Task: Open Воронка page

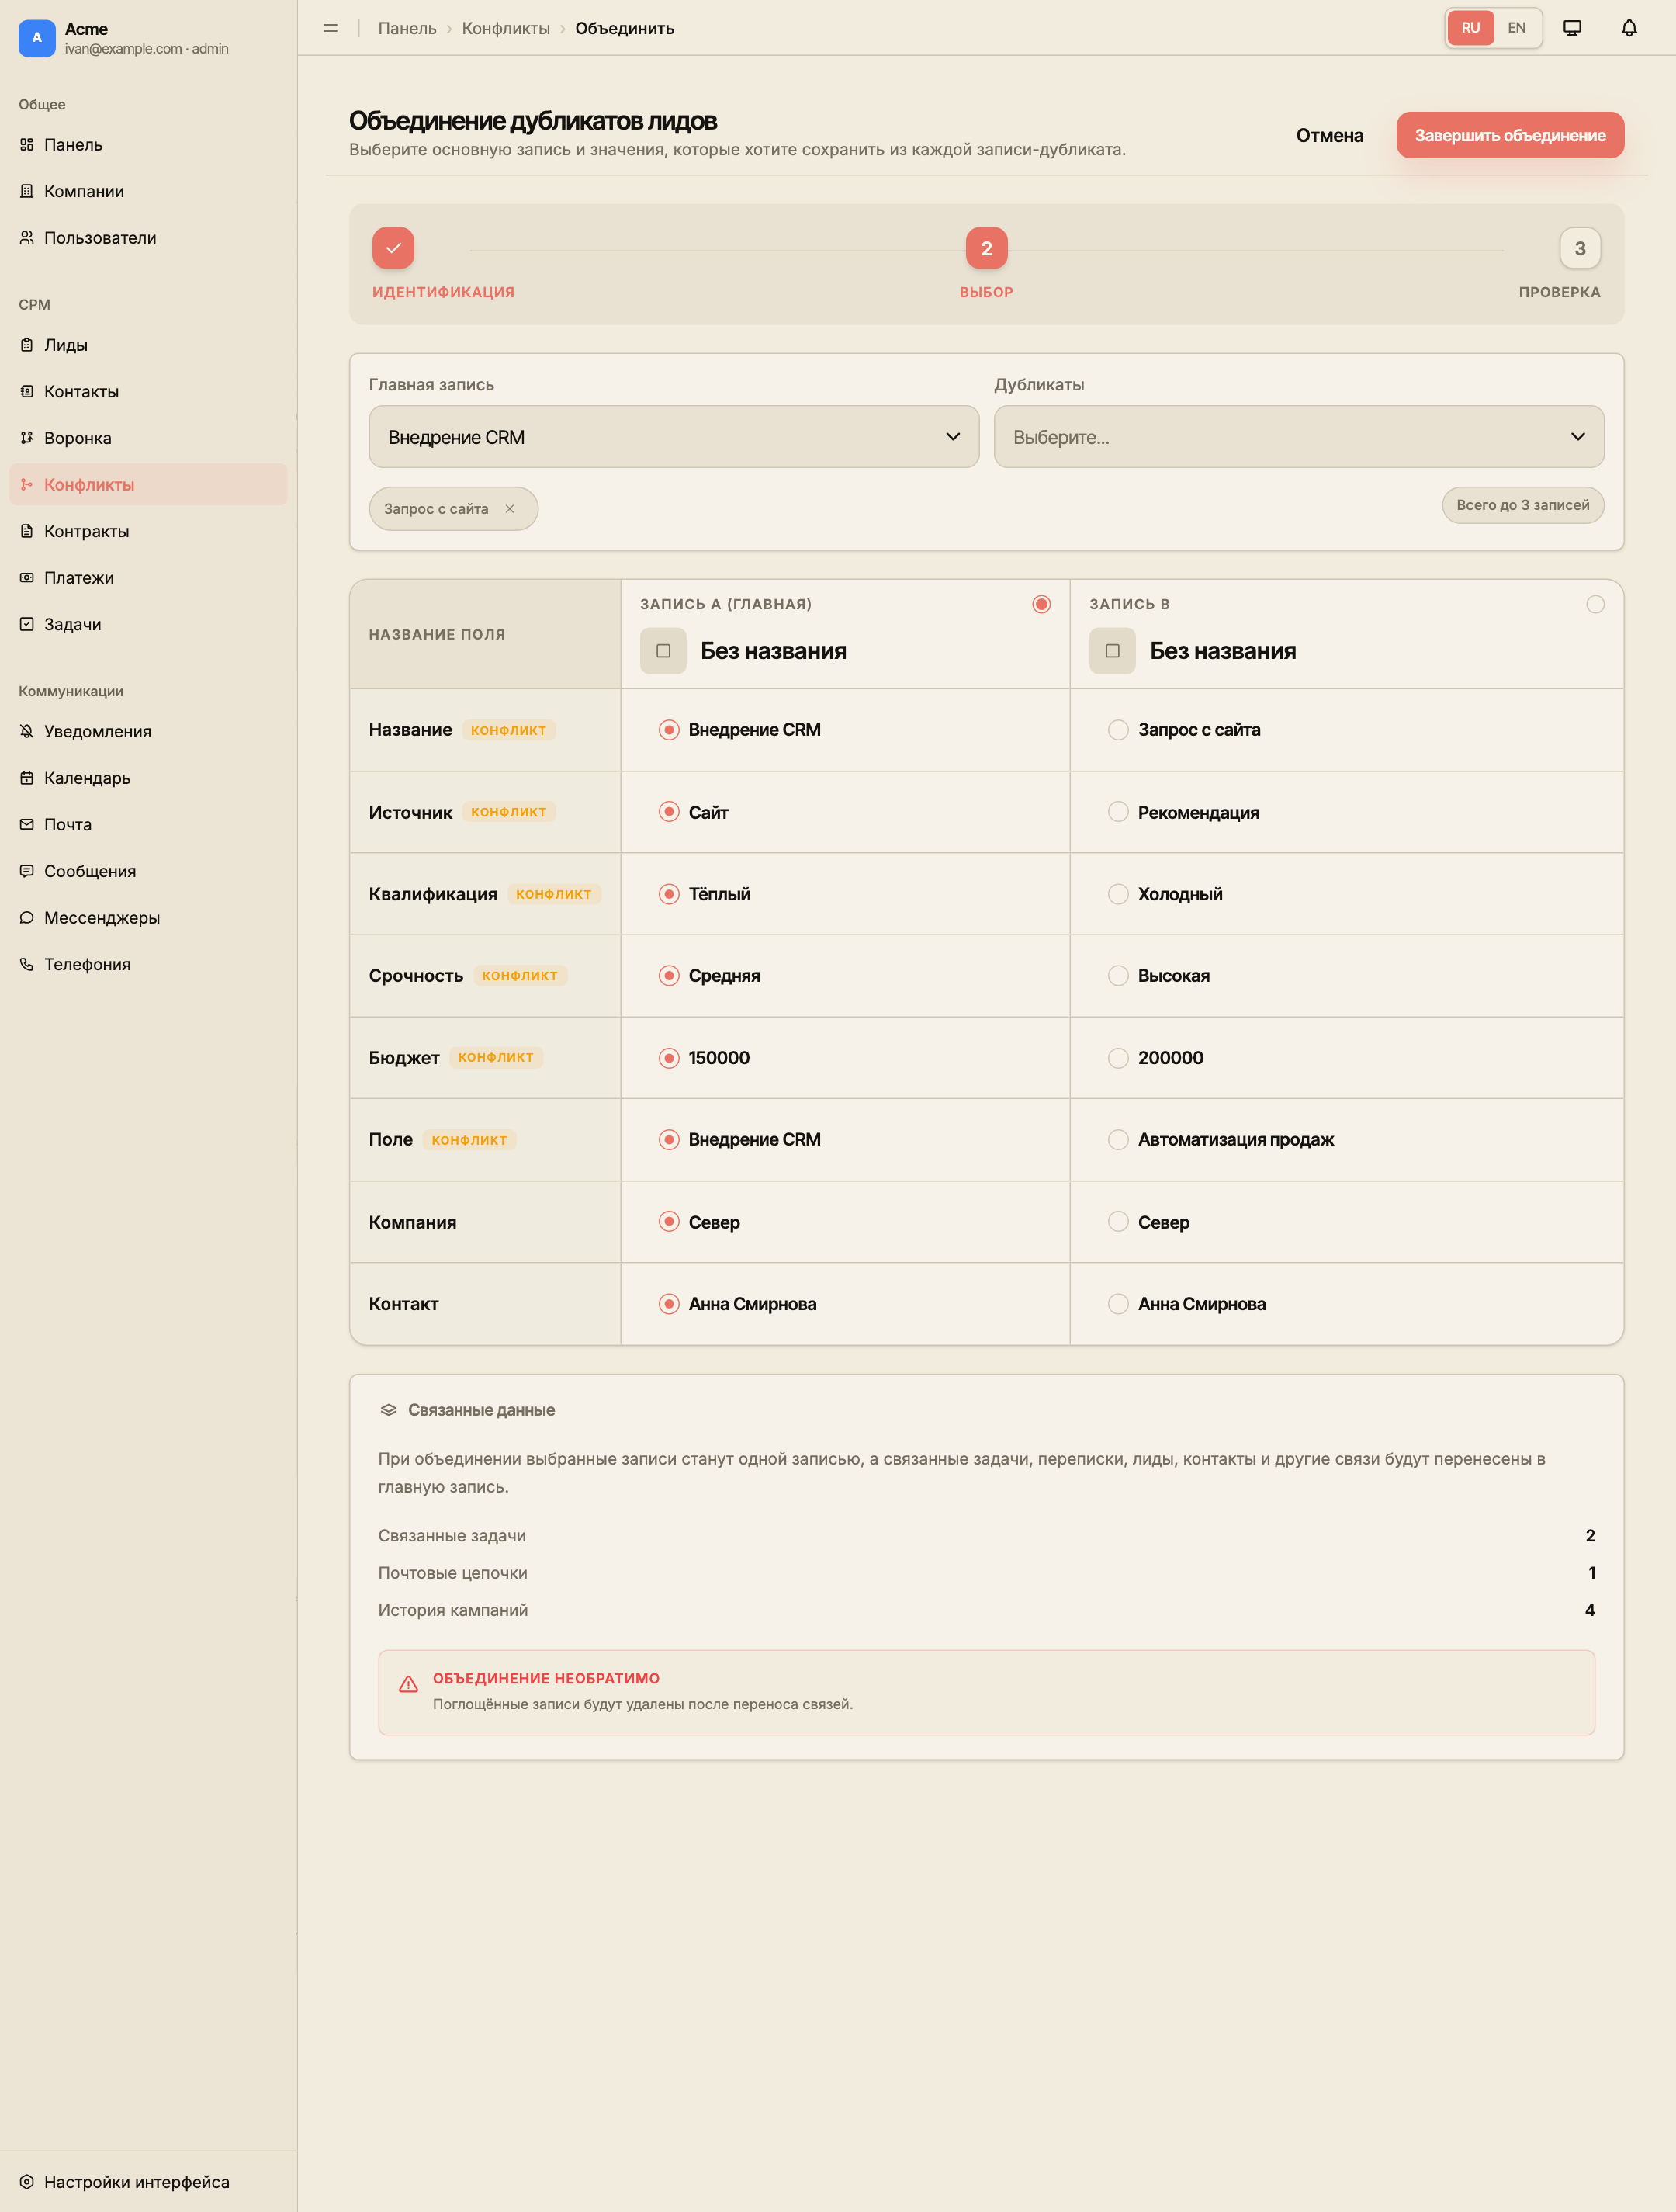Action: [148, 438]
